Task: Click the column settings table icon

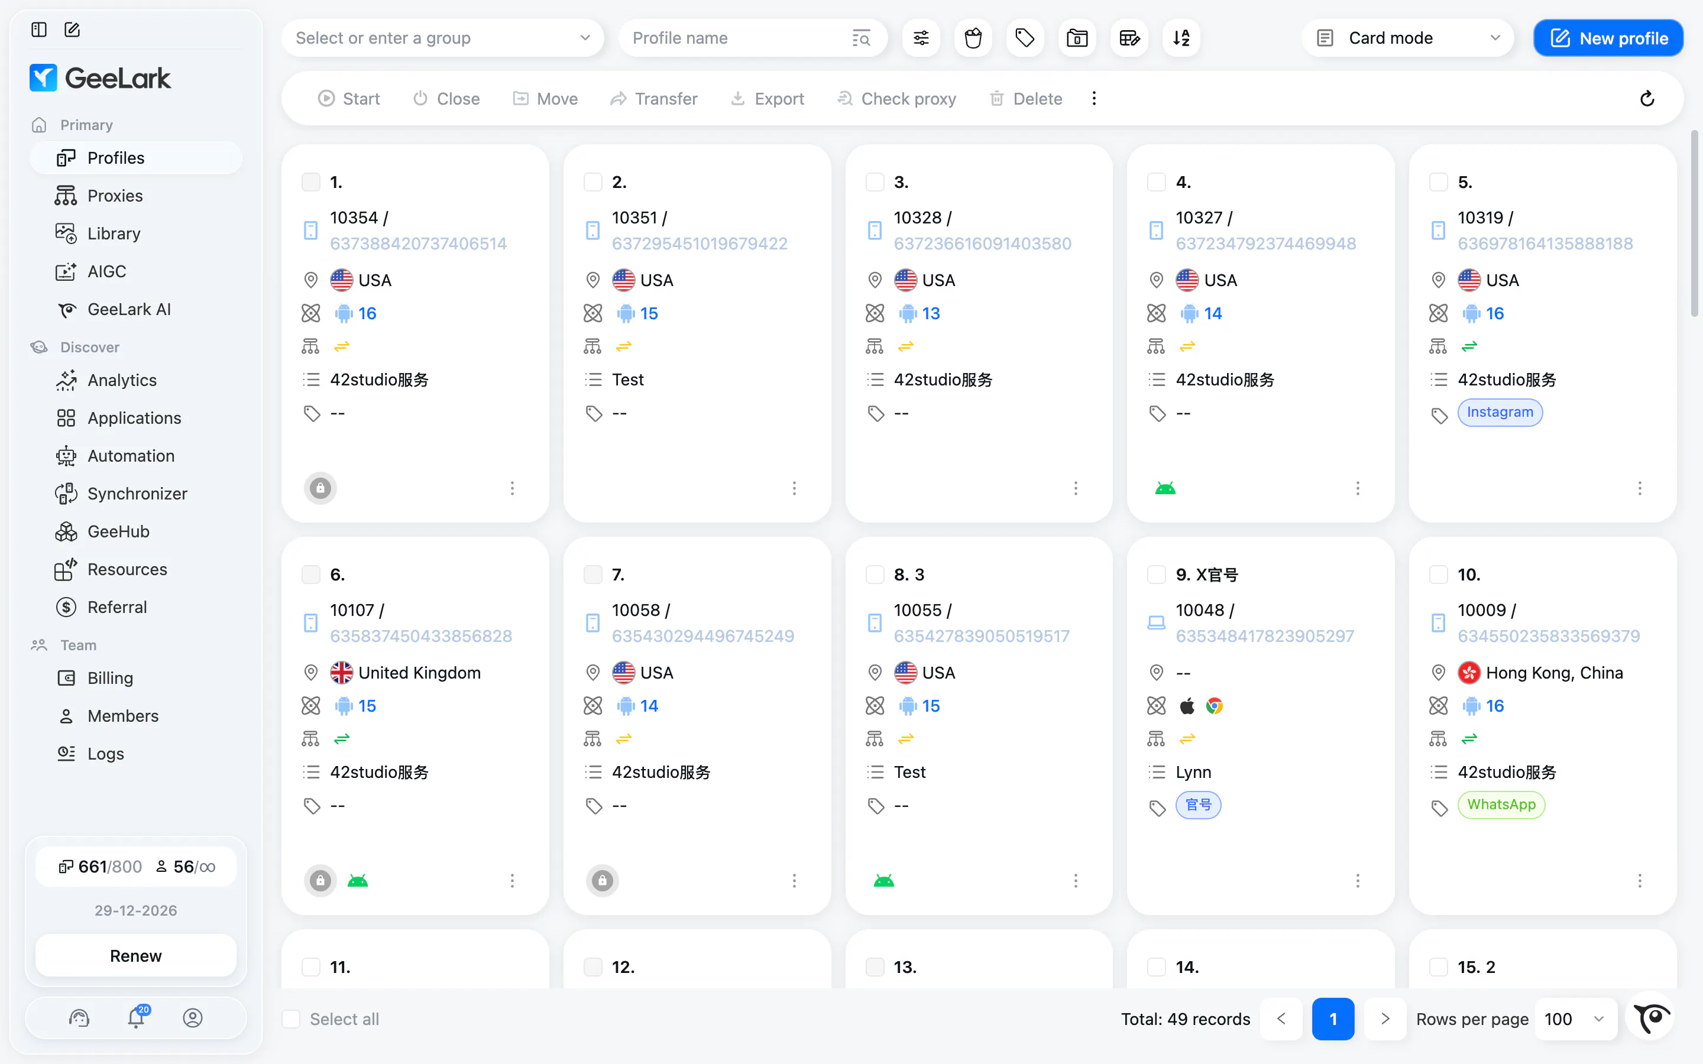Action: pos(1129,38)
